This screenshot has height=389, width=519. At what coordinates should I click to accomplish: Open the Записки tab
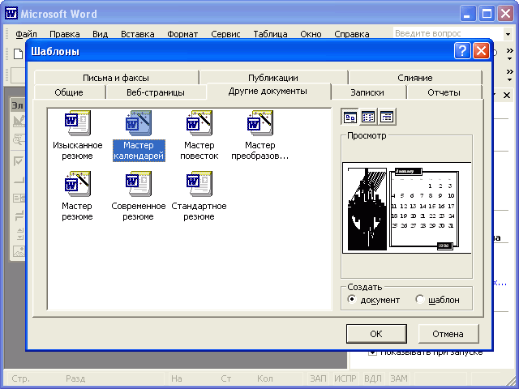click(x=367, y=92)
